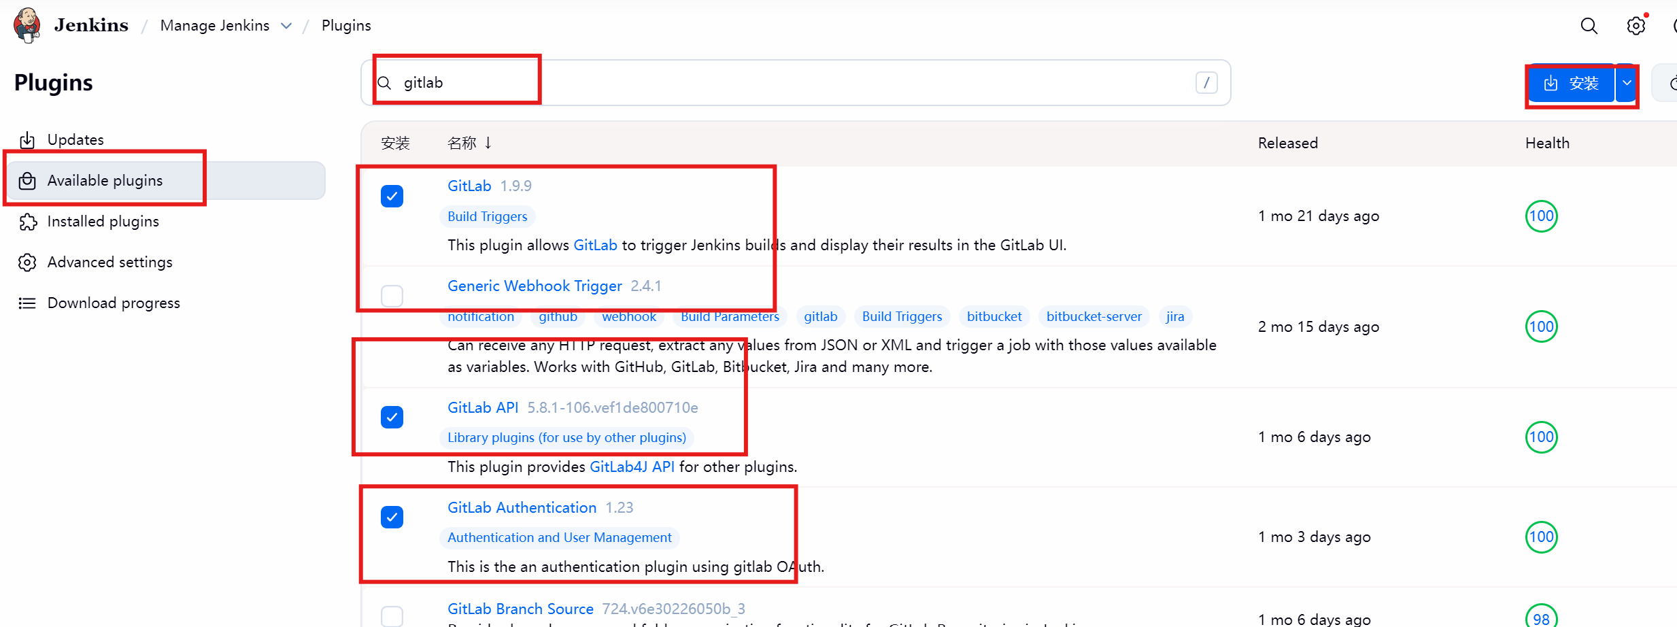1677x627 pixels.
Task: Uncheck the GitLab 1.9.9 plugin checkbox
Action: click(x=392, y=197)
